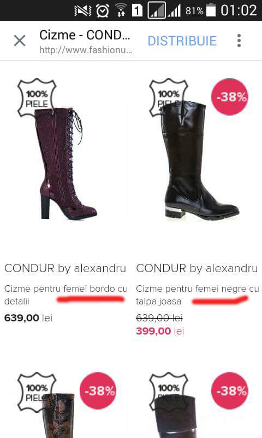Image resolution: width=262 pixels, height=438 pixels.
Task: Tap the -38% discount badge on black boot
Action: pos(229,97)
